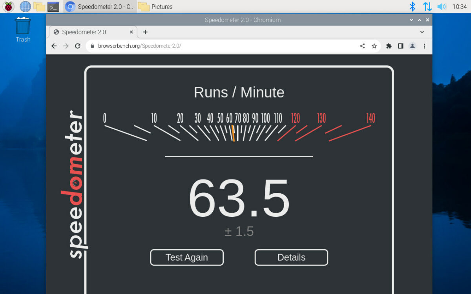Maximize the Chromium window
The image size is (471, 294).
click(x=420, y=20)
